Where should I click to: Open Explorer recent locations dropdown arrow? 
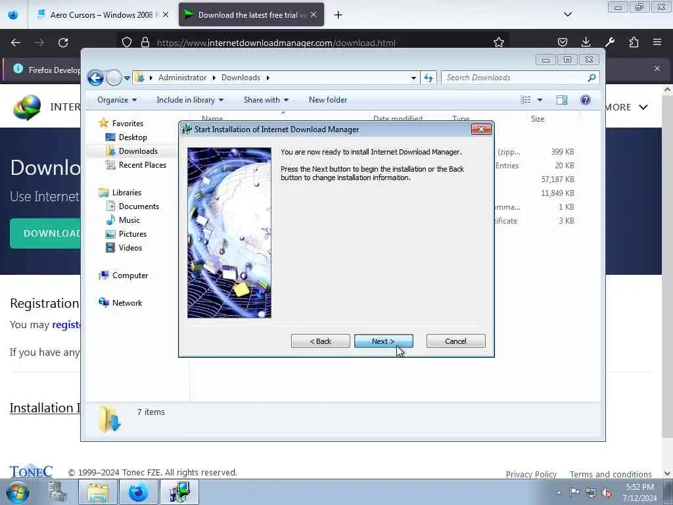click(127, 78)
